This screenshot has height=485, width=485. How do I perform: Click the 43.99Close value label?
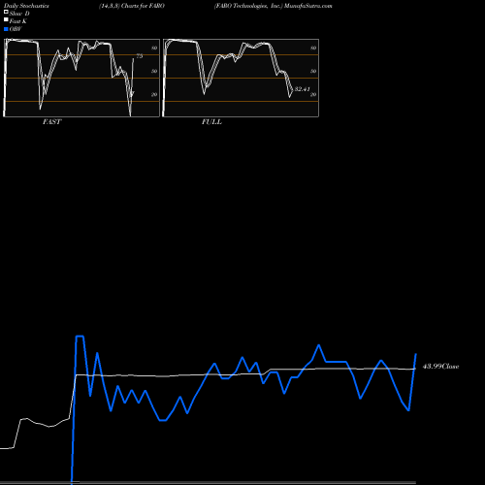(x=440, y=367)
